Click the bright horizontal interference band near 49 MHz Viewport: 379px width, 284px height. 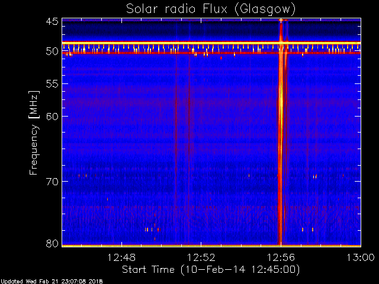pyautogui.click(x=211, y=43)
